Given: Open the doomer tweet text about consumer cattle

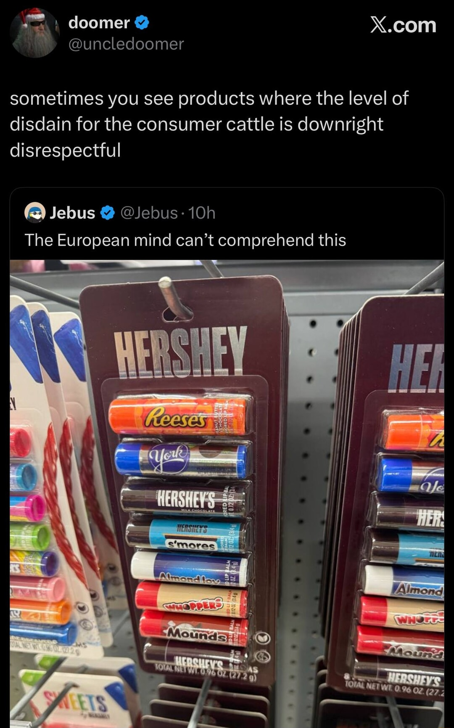Looking at the screenshot, I should pyautogui.click(x=209, y=124).
